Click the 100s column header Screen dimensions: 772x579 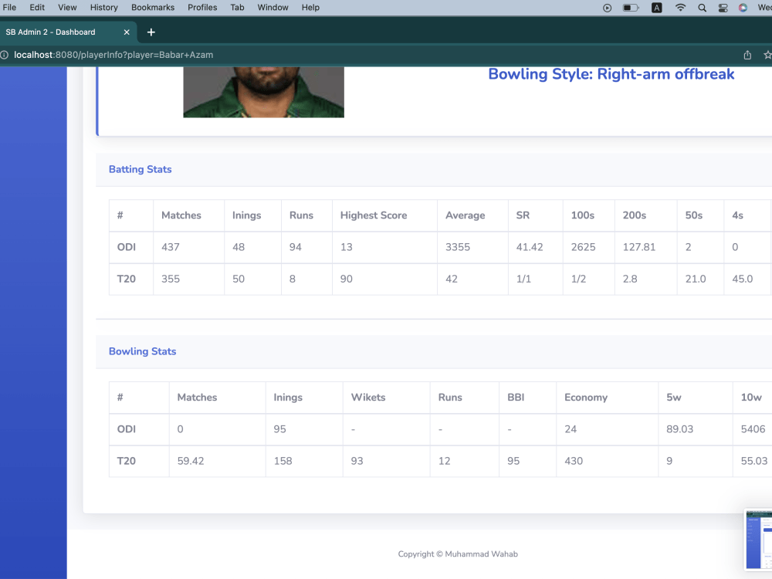coord(582,215)
